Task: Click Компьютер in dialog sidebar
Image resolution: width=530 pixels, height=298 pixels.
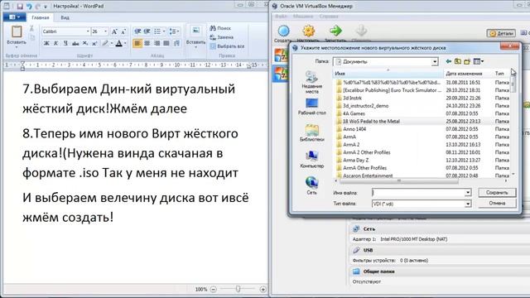Action: tap(311, 160)
